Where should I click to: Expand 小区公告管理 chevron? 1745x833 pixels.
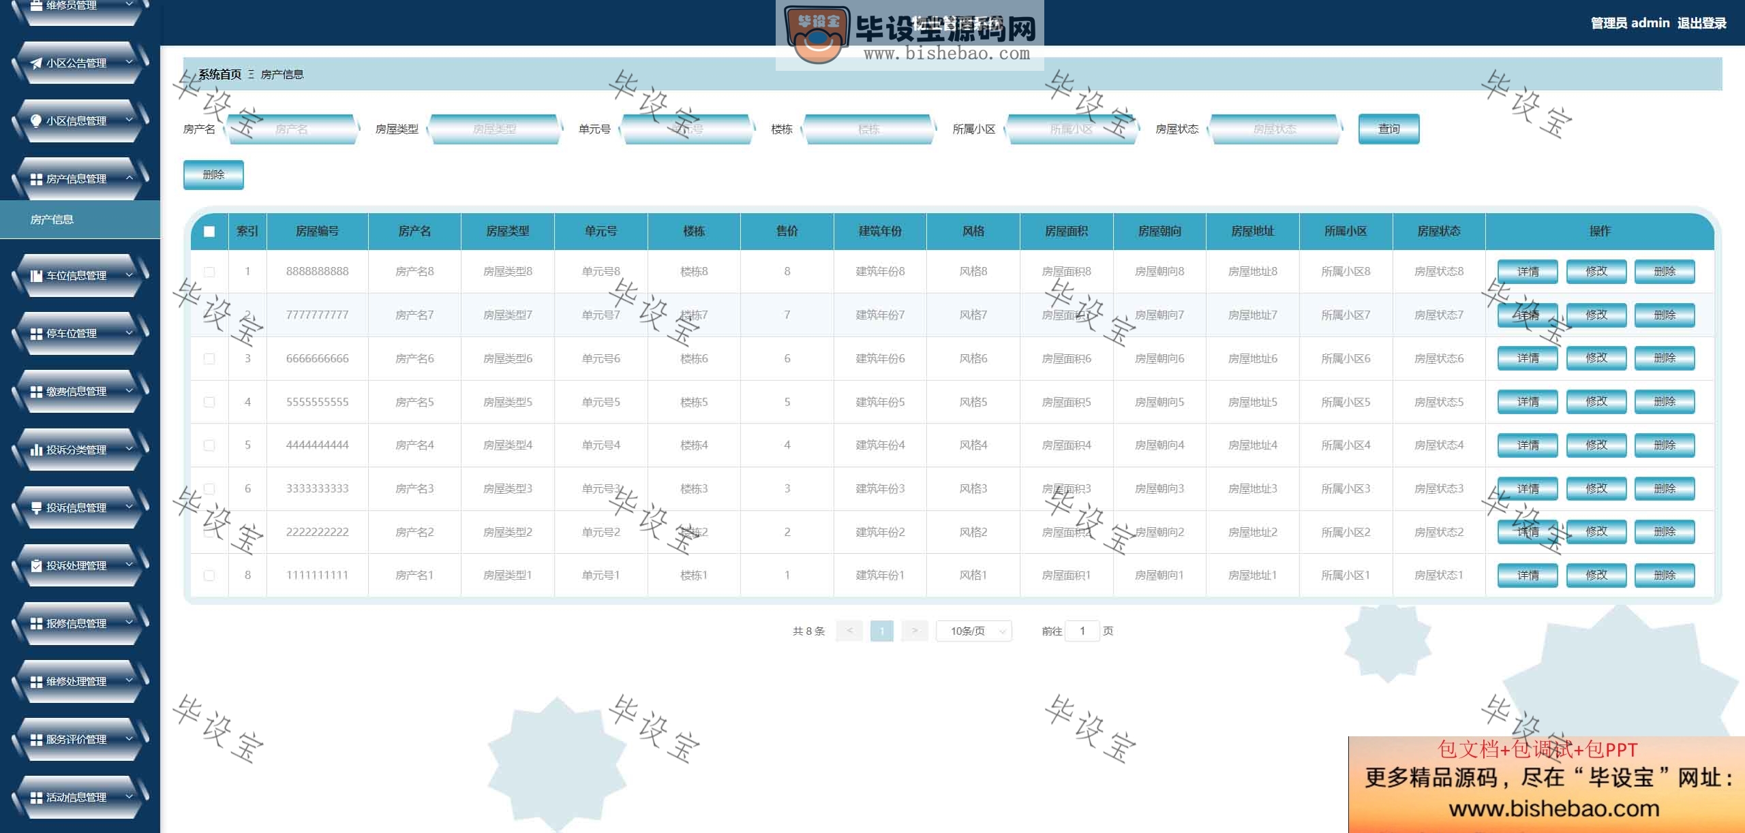pos(130,63)
